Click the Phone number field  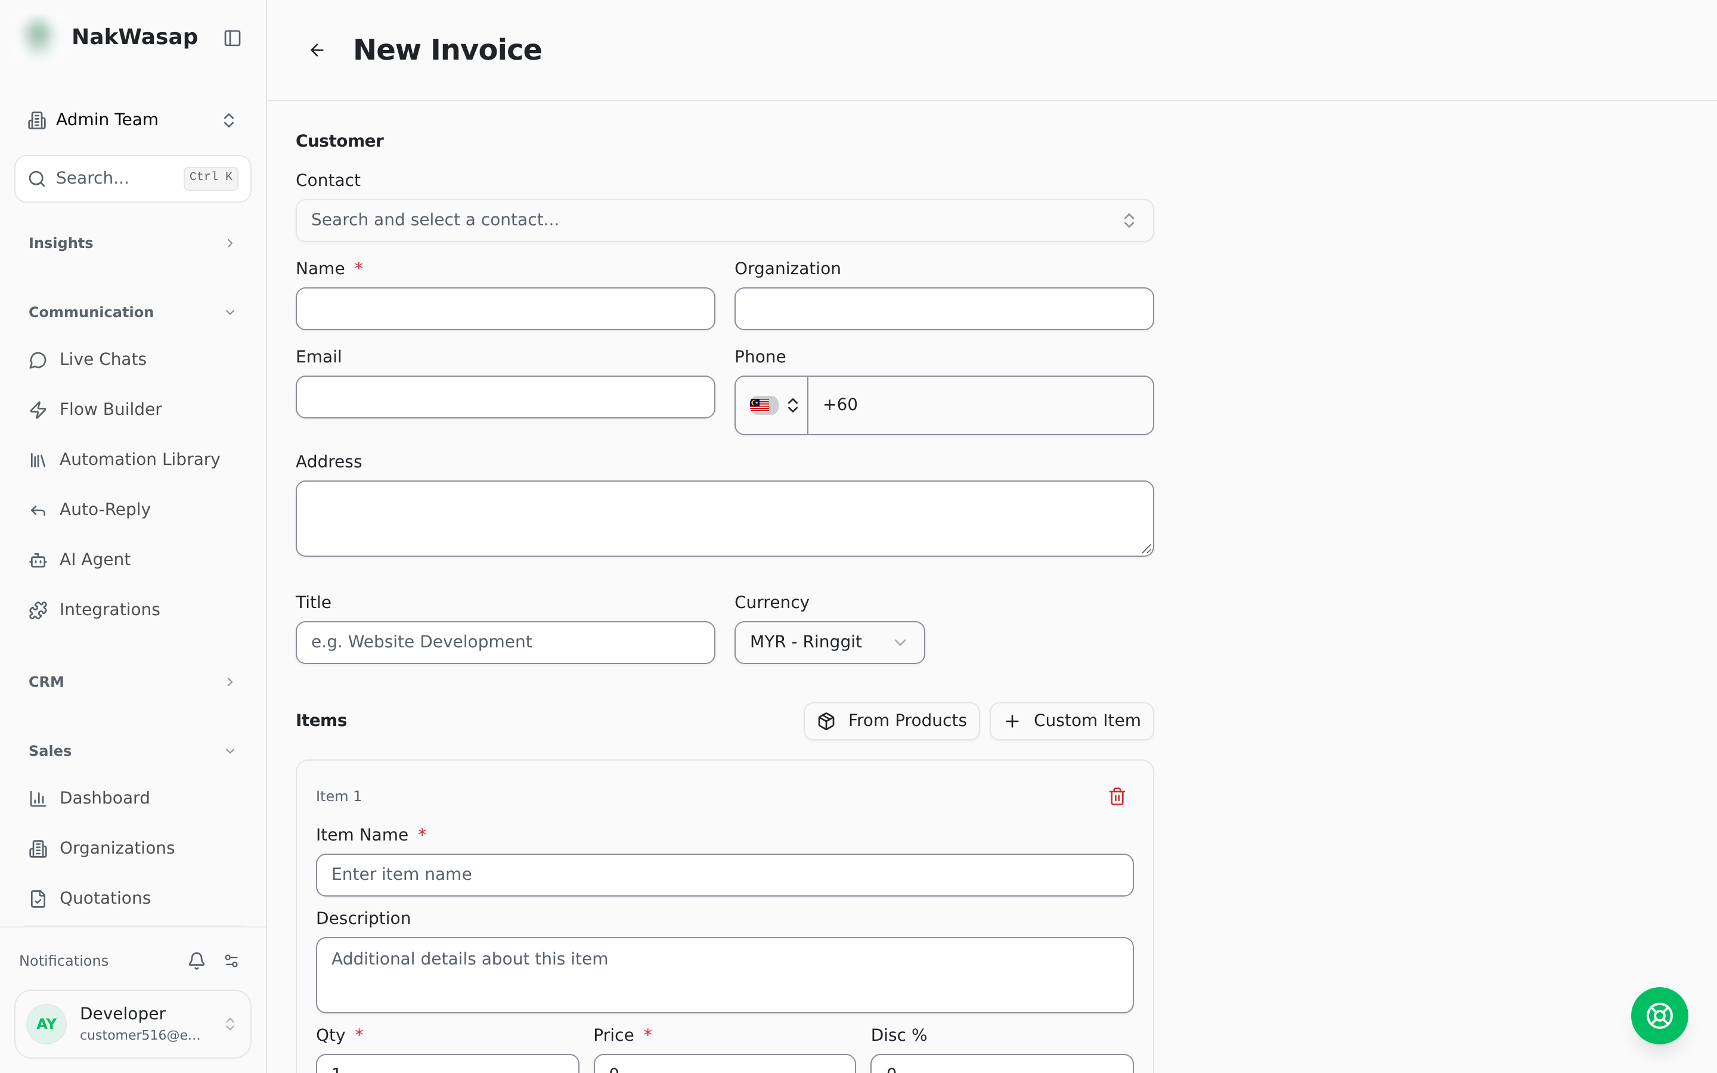click(981, 405)
